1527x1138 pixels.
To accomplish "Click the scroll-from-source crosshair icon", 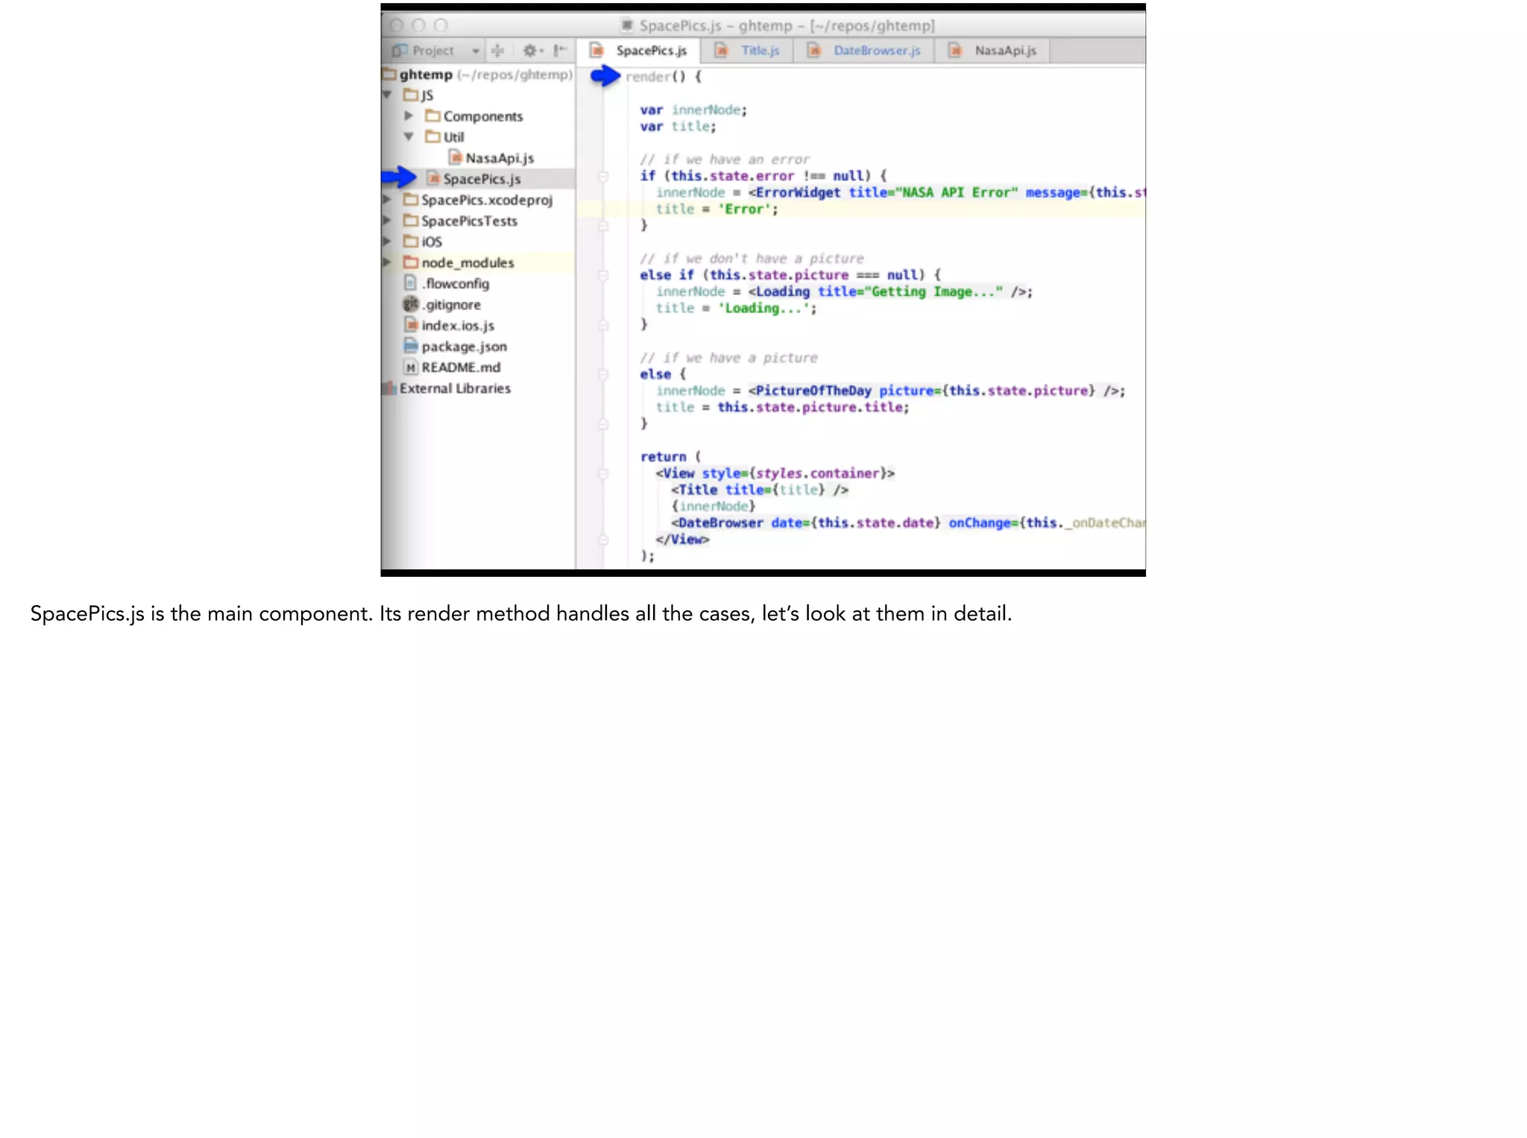I will (x=497, y=51).
